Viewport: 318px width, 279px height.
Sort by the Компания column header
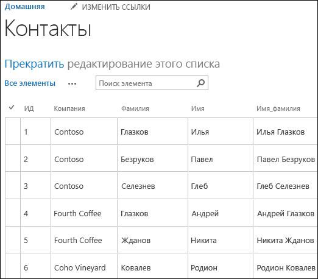69,108
